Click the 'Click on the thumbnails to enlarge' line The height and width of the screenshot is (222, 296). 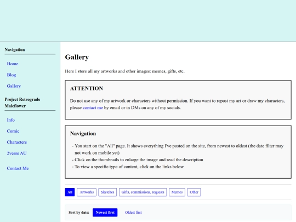tap(139, 160)
